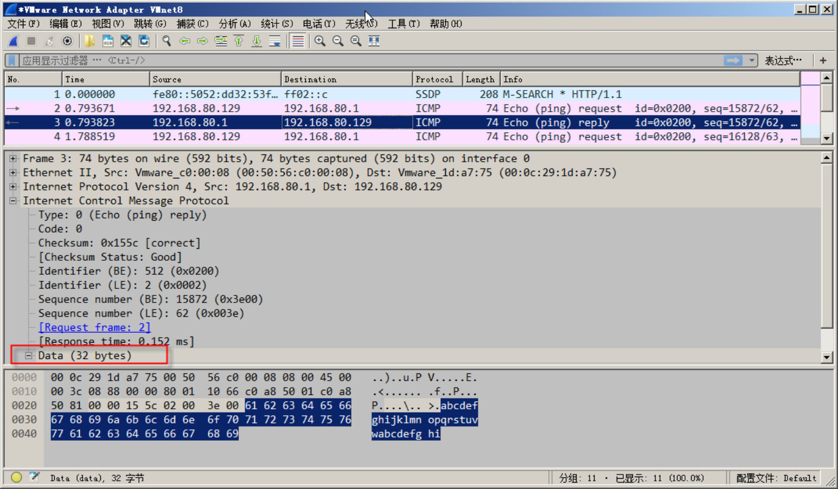Image resolution: width=838 pixels, height=489 pixels.
Task: Go to specified packet icon
Action: click(221, 41)
